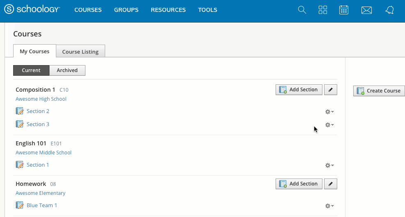
Task: Click pencil edit icon for Homework
Action: click(330, 184)
